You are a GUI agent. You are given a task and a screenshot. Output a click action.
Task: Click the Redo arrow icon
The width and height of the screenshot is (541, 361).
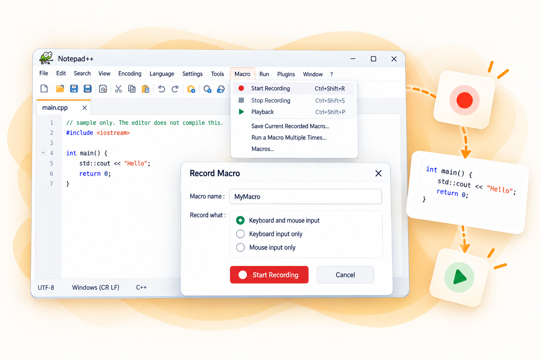tap(175, 88)
